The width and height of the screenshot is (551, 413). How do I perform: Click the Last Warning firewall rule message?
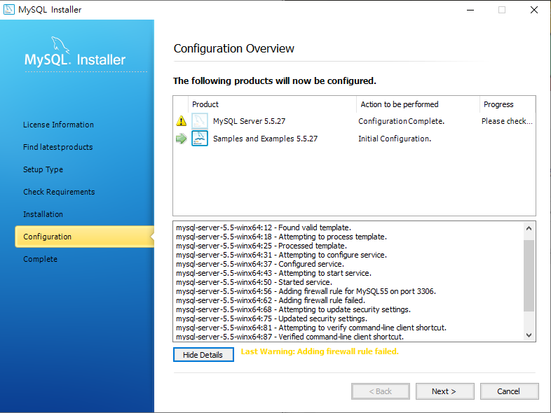click(x=320, y=351)
